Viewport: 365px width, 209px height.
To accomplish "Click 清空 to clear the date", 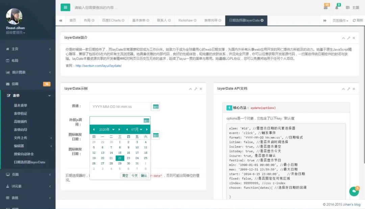I will point(125,176).
